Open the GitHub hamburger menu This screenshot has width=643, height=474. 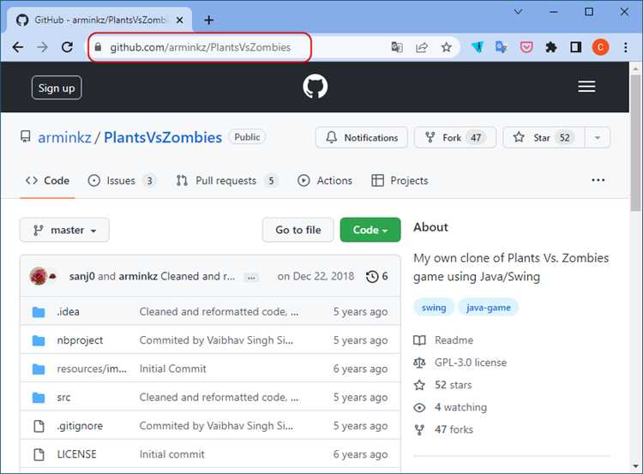[586, 87]
